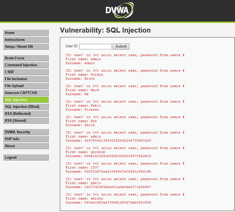Click the Vulnerability: SQL Injection heading
This screenshot has width=235, height=212.
point(105,30)
